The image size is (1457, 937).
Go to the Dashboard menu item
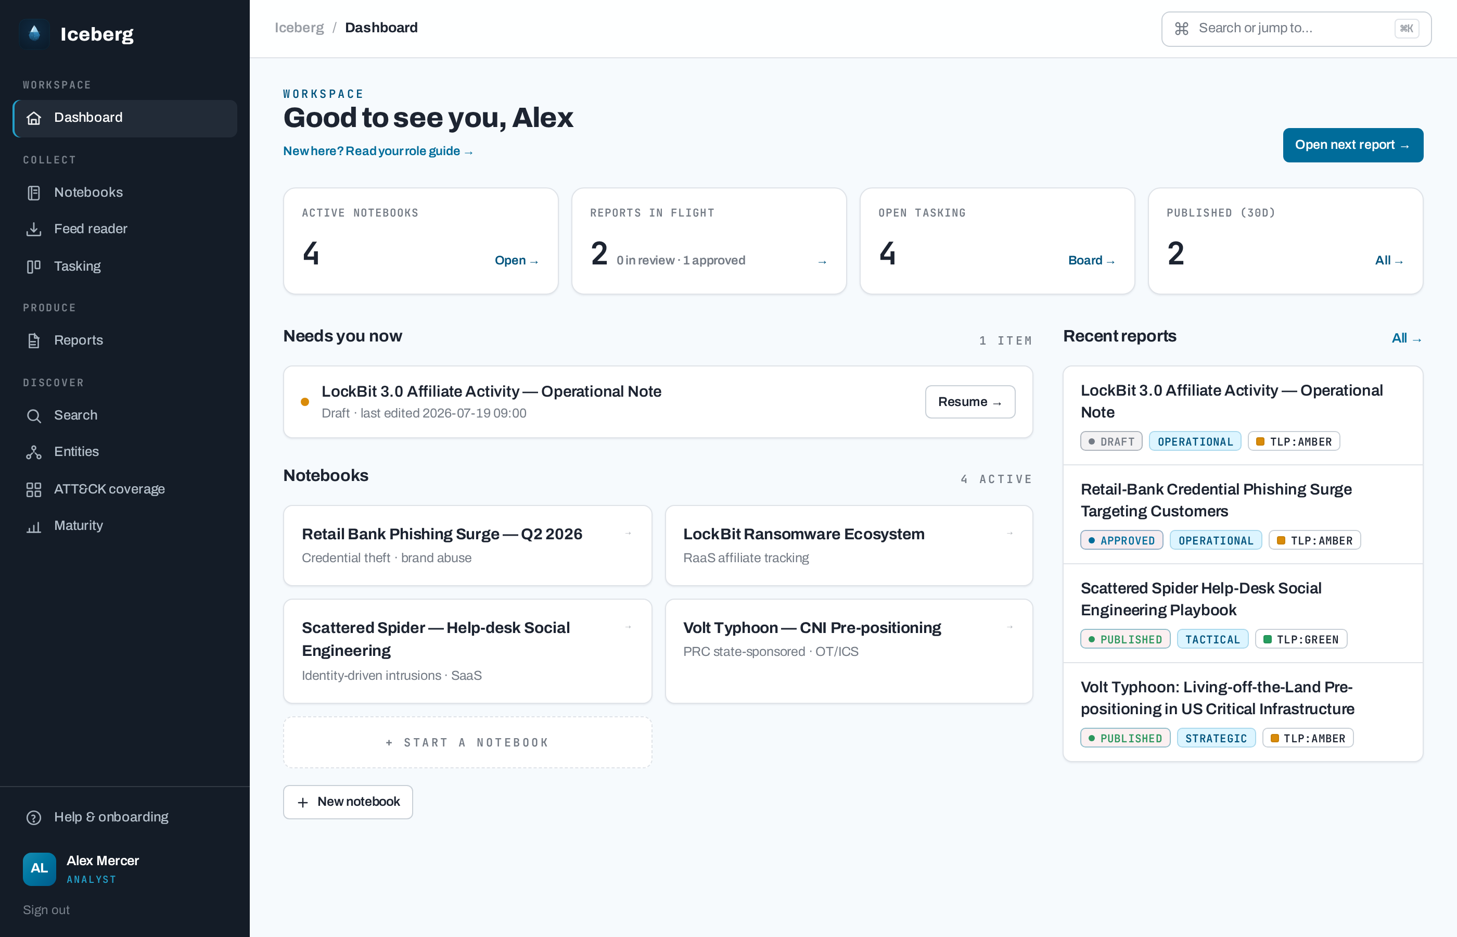point(125,118)
